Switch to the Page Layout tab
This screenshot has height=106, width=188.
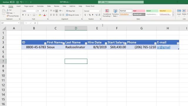pyautogui.click(x=29, y=6)
